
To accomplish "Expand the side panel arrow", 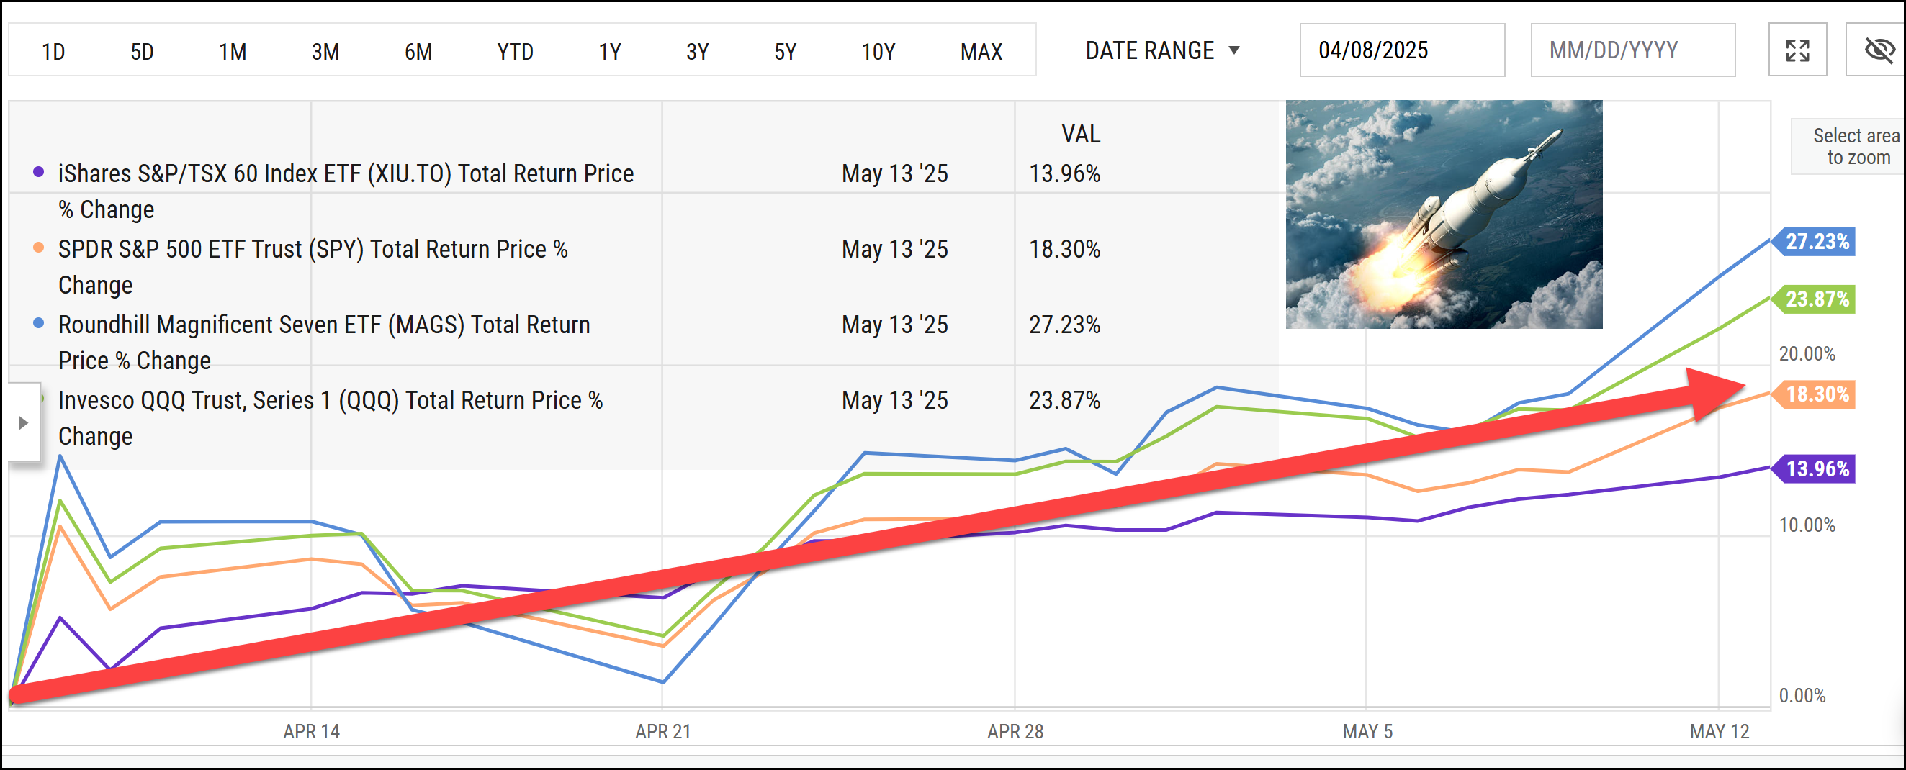I will [23, 422].
